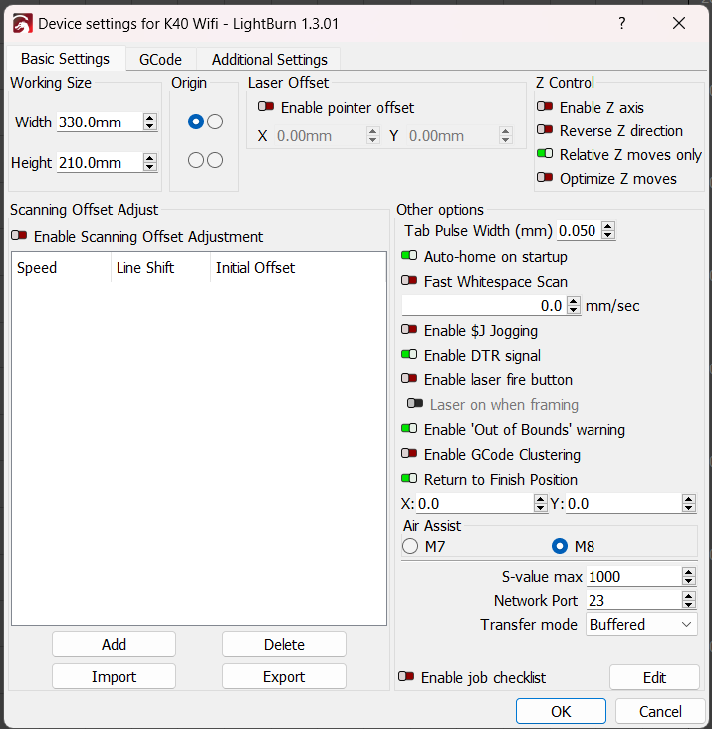Toggle Enable laser fire button
712x729 pixels.
coord(409,379)
